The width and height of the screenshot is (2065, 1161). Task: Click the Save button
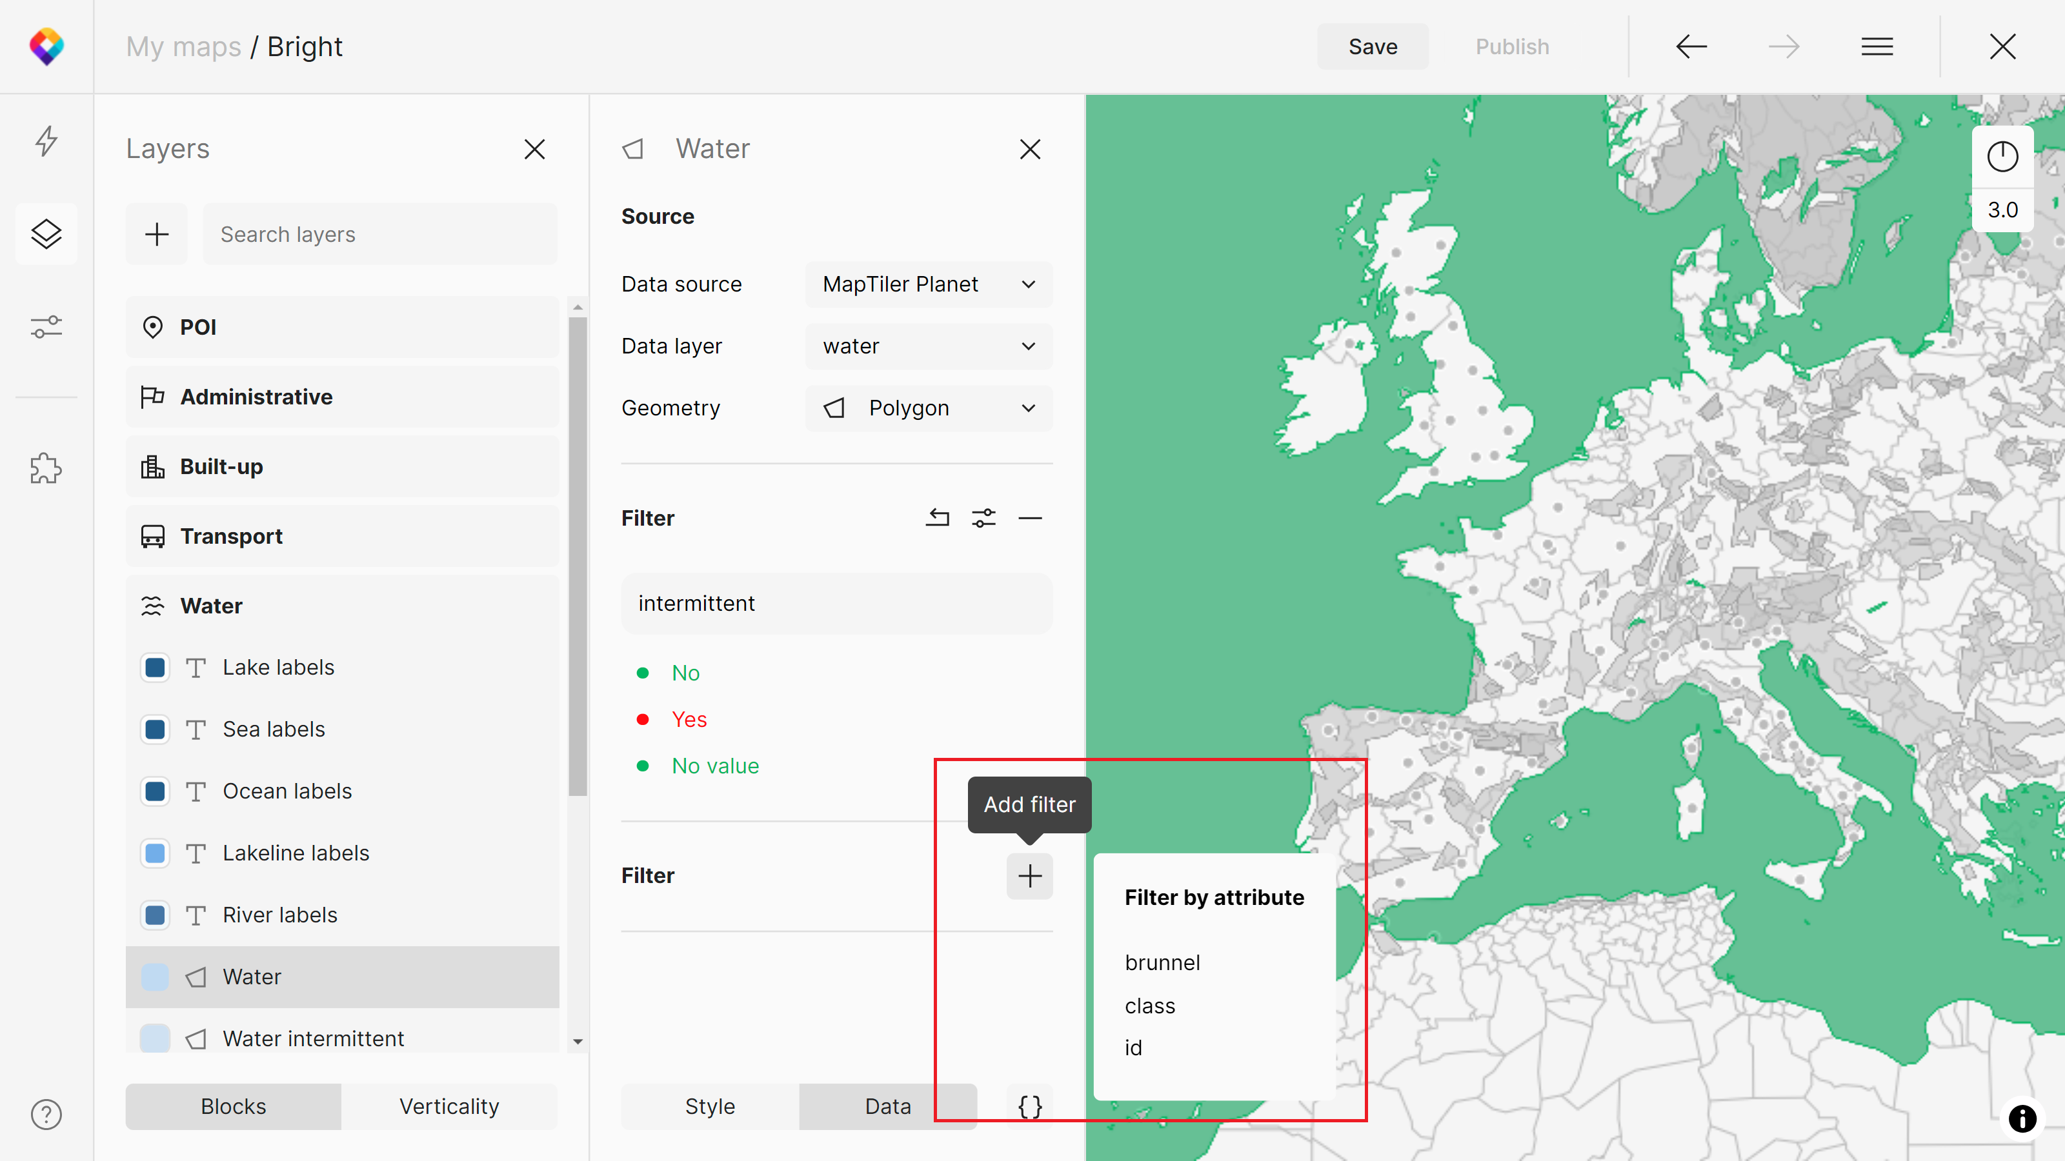pos(1373,46)
